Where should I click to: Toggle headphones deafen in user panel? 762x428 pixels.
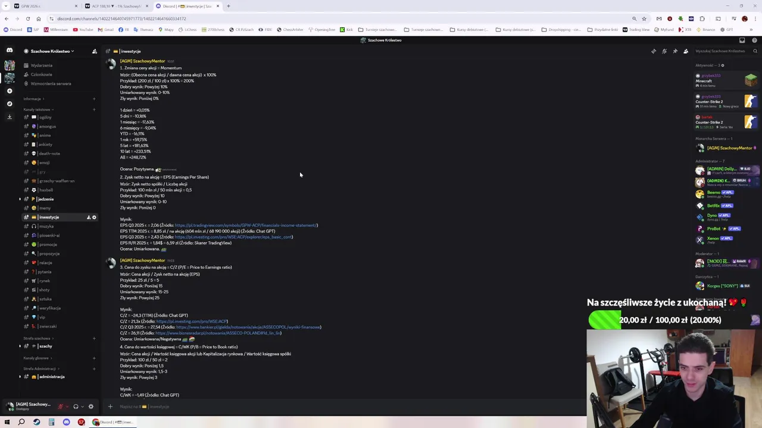coord(76,407)
